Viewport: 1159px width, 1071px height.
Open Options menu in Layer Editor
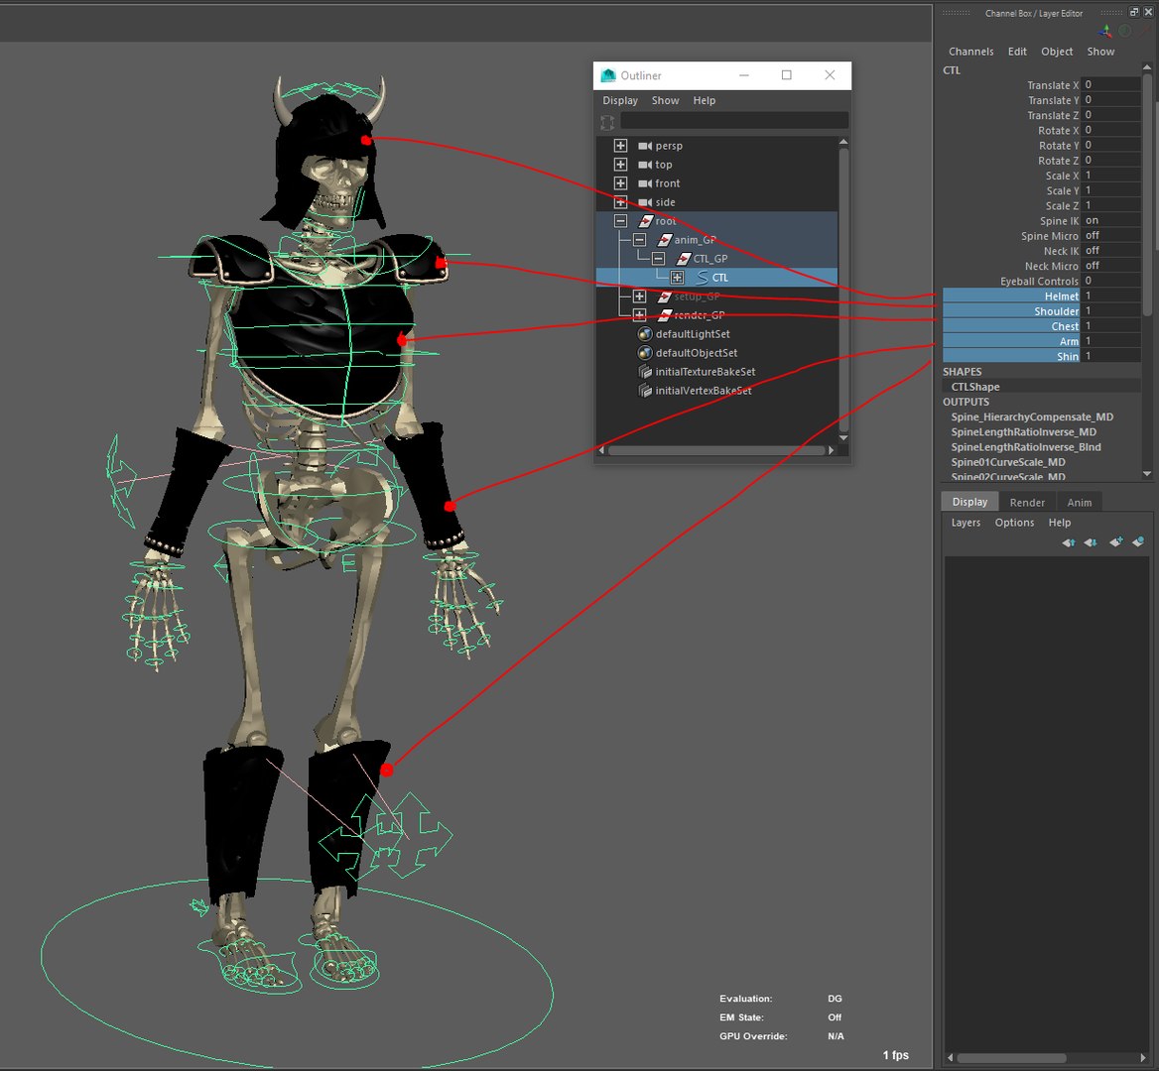click(x=1014, y=523)
